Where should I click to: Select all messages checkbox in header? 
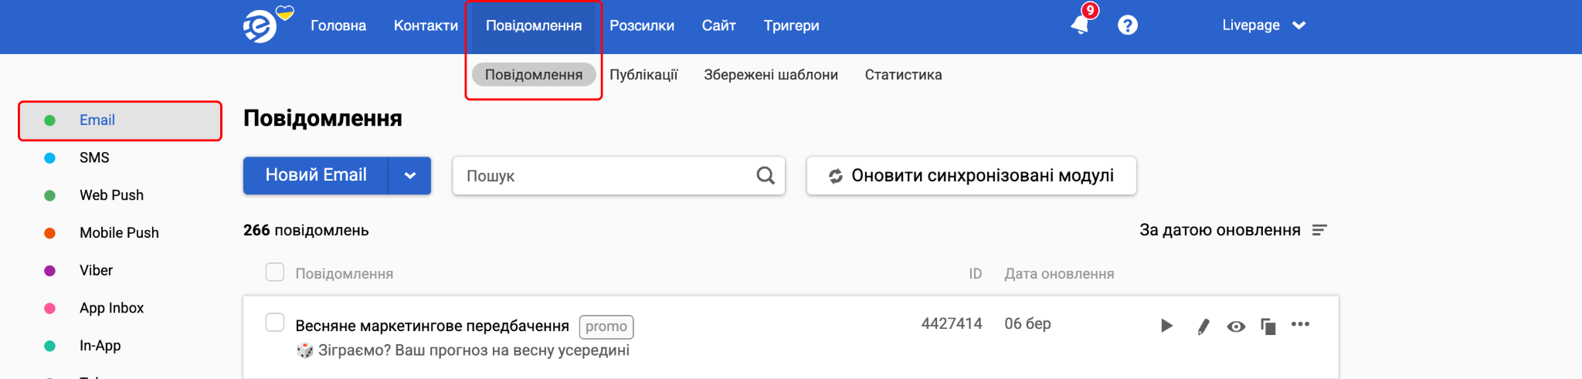click(275, 272)
